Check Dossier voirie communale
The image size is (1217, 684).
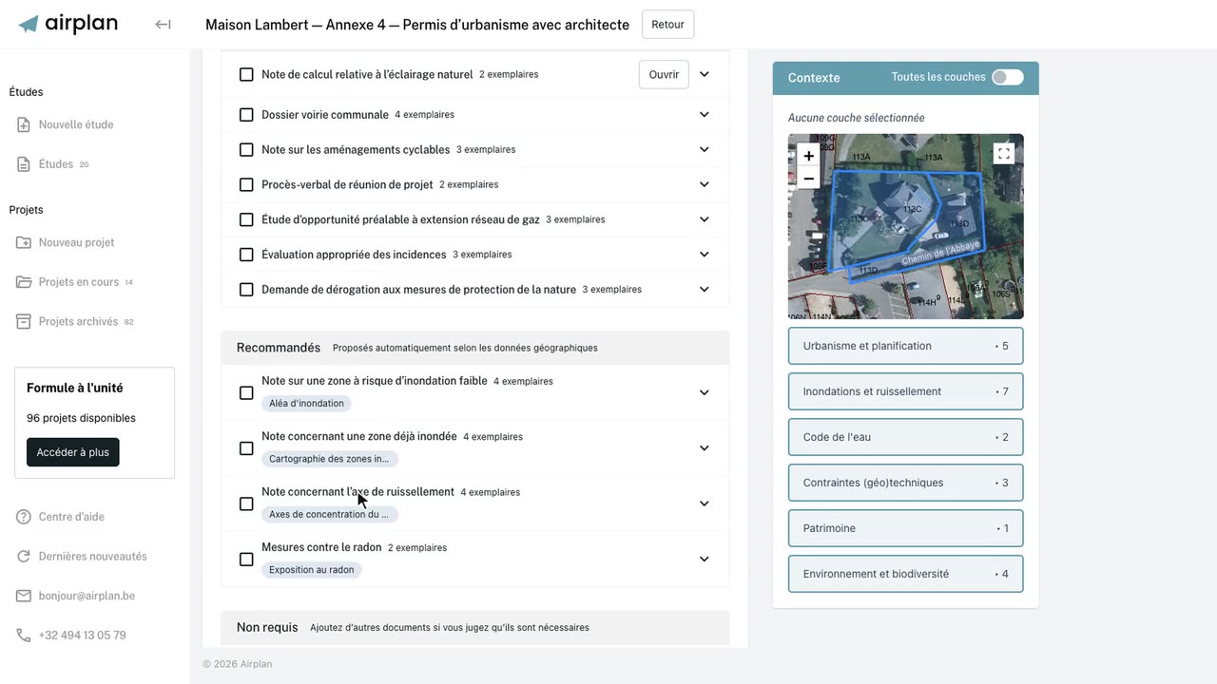pyautogui.click(x=246, y=115)
